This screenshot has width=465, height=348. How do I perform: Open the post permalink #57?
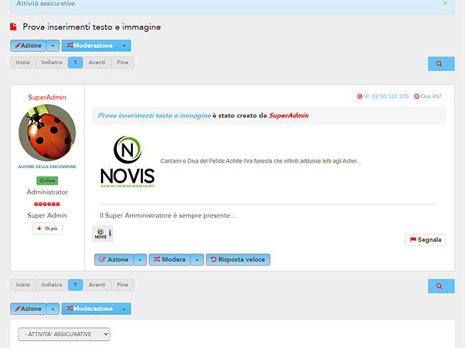pos(436,96)
